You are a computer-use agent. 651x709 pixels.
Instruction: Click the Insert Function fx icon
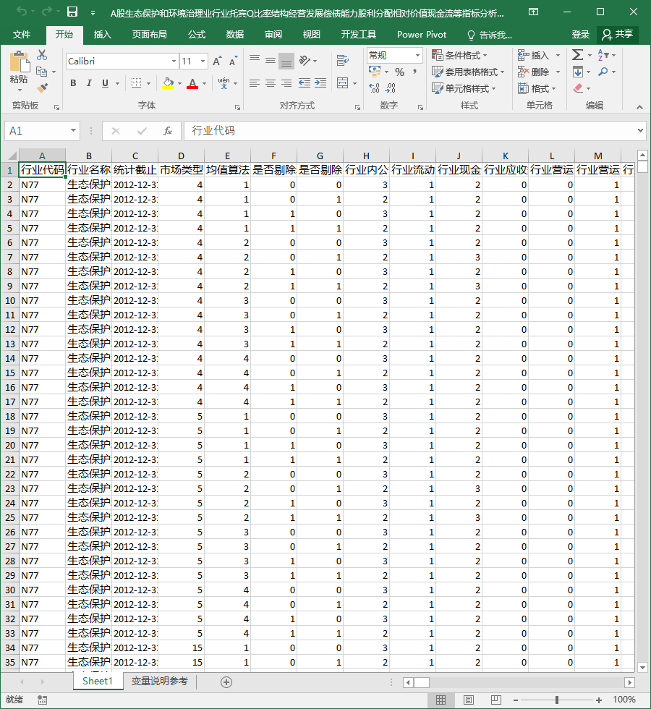click(167, 131)
